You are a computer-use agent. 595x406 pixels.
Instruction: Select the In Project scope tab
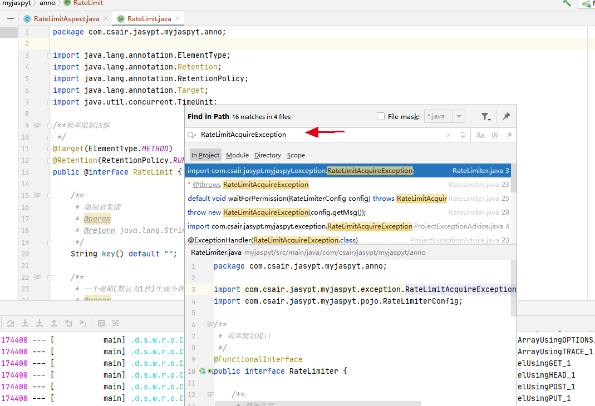pos(205,155)
